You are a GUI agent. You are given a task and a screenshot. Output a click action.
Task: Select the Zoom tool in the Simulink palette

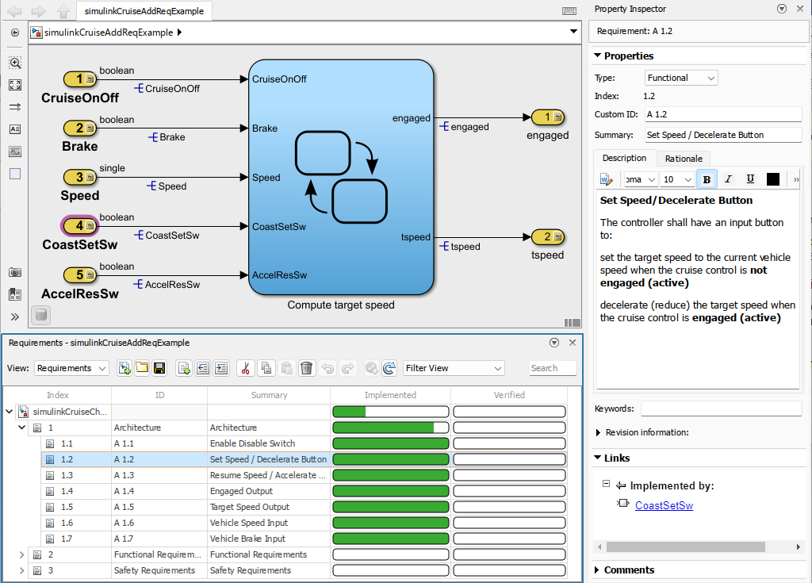[14, 62]
